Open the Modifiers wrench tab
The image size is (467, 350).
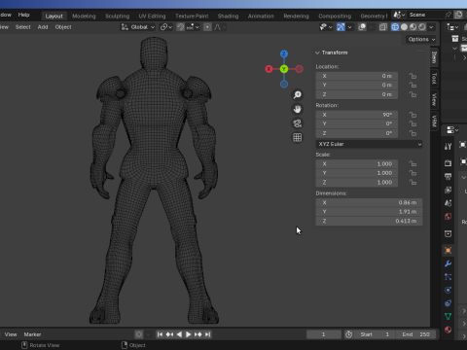pos(448,263)
